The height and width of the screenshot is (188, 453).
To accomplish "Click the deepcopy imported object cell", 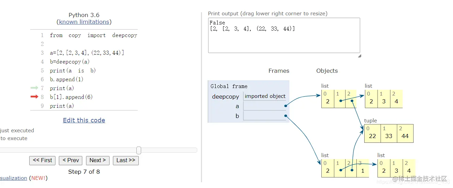I will [265, 96].
